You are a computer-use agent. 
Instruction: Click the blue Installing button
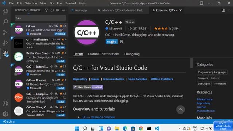pos(111,41)
